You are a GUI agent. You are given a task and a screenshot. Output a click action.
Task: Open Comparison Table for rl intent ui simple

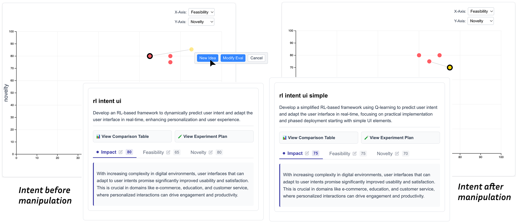click(x=318, y=138)
